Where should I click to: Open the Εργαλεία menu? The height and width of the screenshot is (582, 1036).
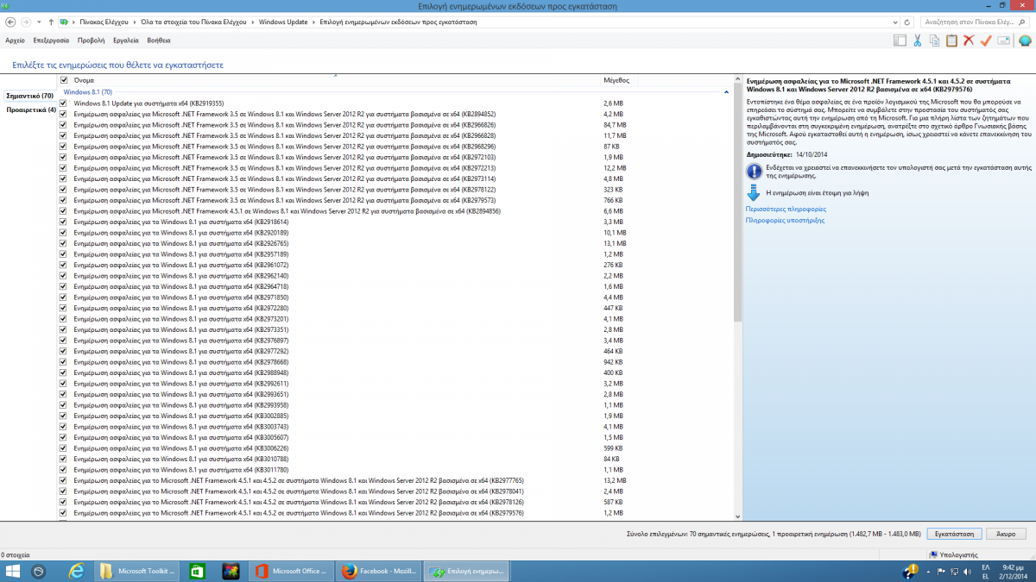pos(126,41)
